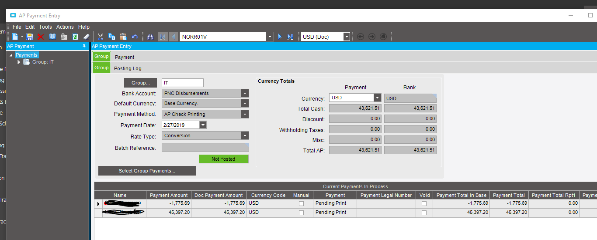Click the Currency Code column header
This screenshot has width=597, height=240.
coord(268,195)
